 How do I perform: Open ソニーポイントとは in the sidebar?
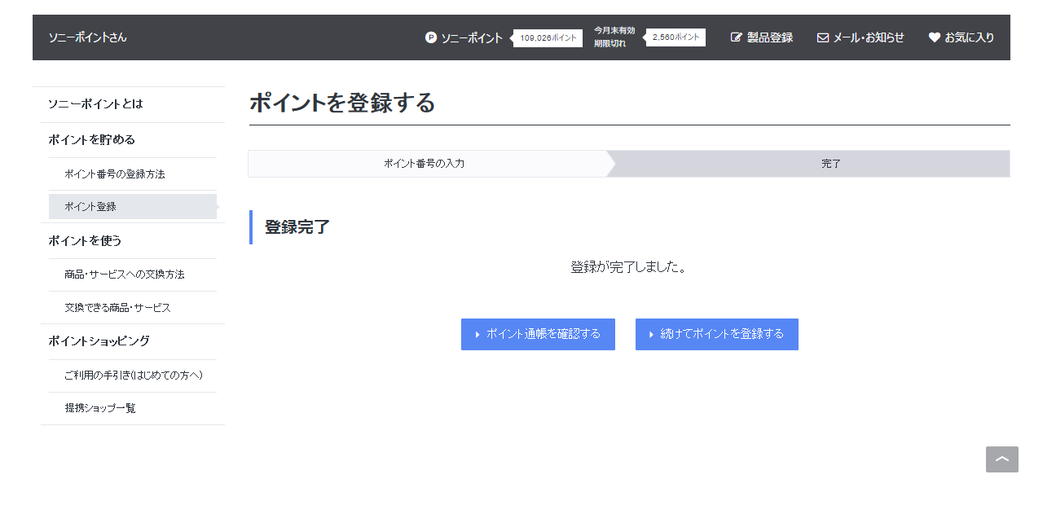95,104
